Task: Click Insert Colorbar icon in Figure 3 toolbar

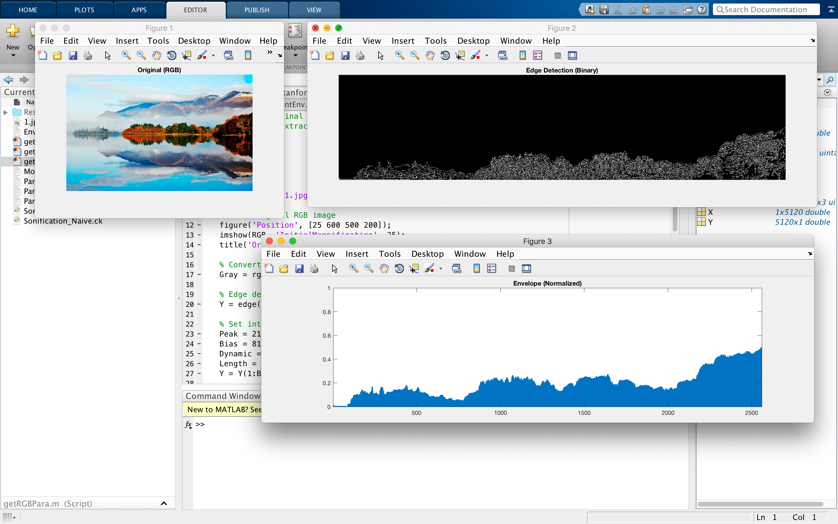Action: pyautogui.click(x=477, y=269)
